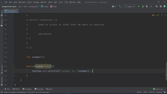Start debugging with the bug icon
This screenshot has width=167, height=94.
click(143, 7)
